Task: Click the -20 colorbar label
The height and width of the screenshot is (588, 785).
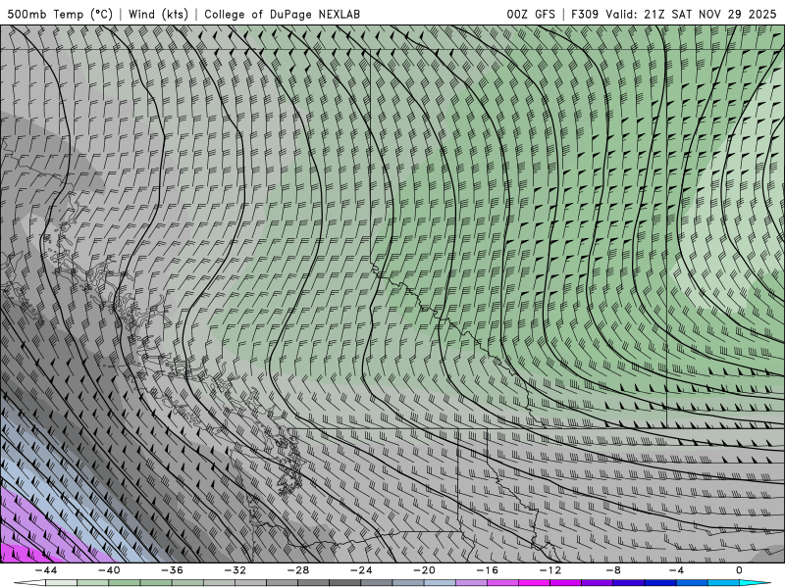Action: pyautogui.click(x=424, y=570)
